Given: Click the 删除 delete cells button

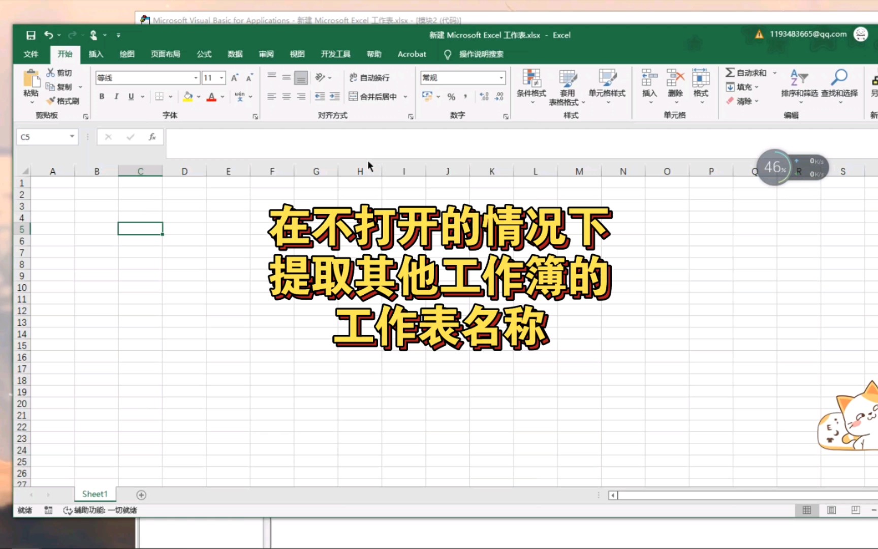Looking at the screenshot, I should pos(676,86).
